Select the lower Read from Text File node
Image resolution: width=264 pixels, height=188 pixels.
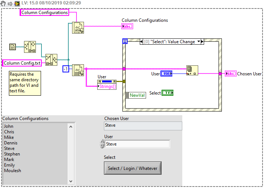pos(78,70)
